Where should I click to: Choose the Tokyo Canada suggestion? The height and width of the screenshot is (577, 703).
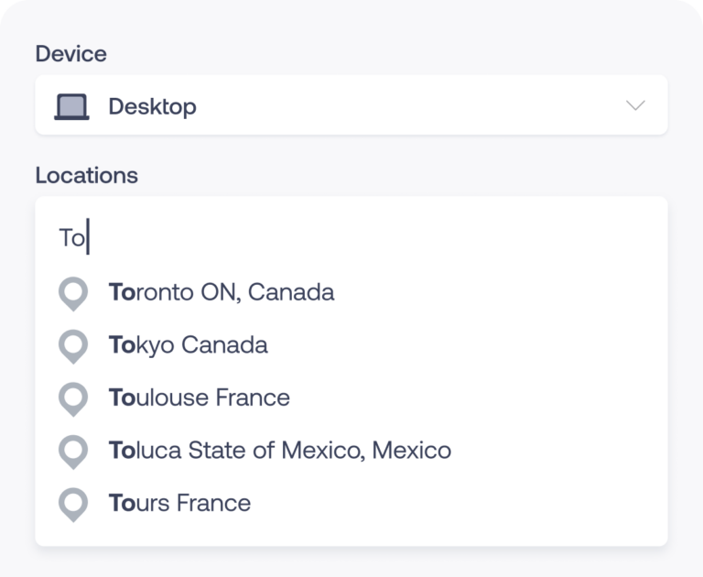pyautogui.click(x=188, y=345)
